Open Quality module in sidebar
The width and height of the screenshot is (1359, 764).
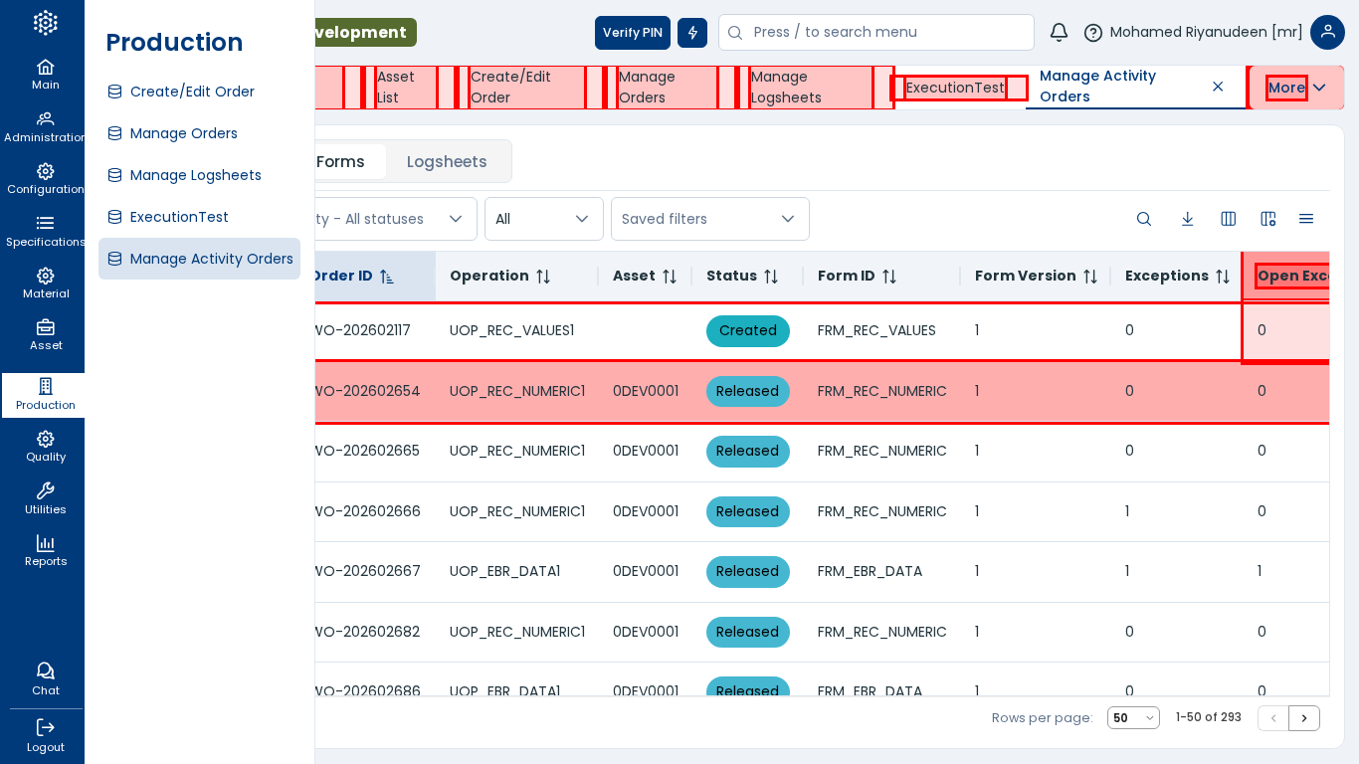(45, 446)
